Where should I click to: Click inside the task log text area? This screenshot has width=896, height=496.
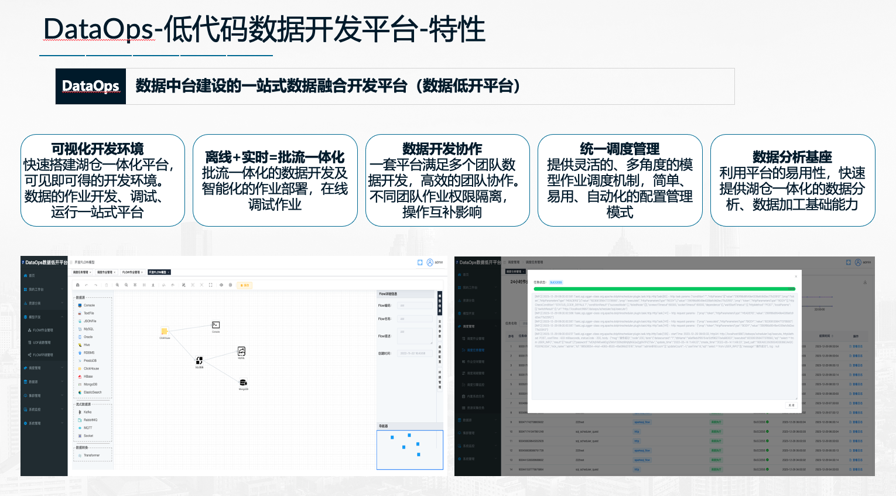[664, 346]
